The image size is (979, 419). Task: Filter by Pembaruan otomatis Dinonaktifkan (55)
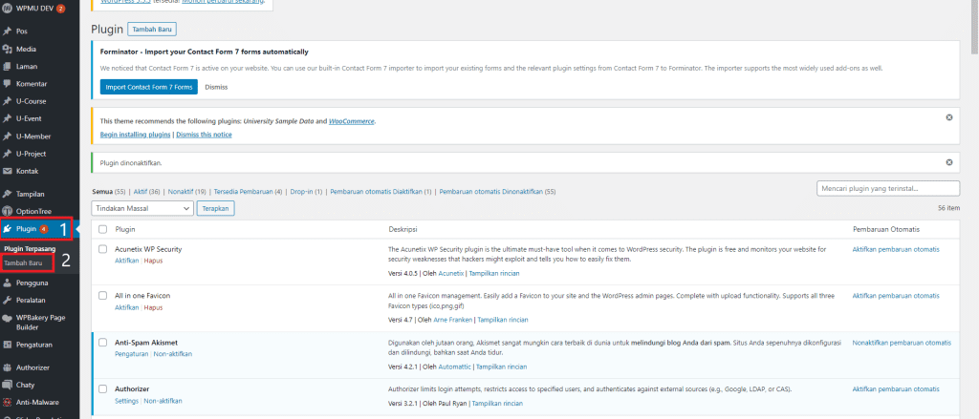click(497, 192)
